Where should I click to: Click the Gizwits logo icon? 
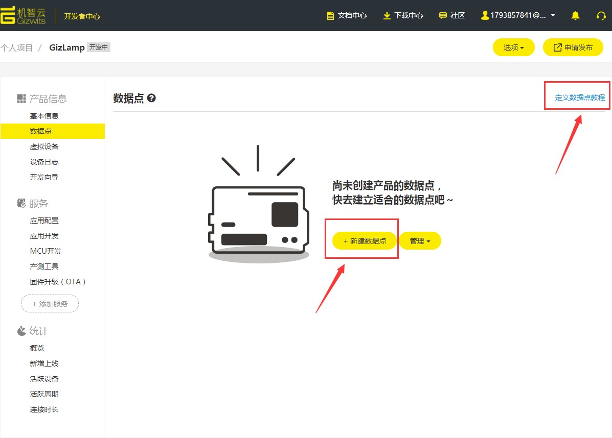click(8, 16)
